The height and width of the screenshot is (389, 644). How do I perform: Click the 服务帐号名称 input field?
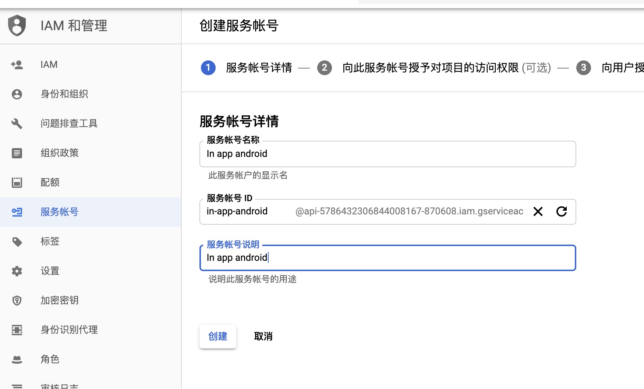pos(387,154)
